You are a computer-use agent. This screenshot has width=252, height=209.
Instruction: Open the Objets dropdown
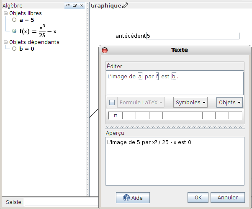tap(230, 102)
